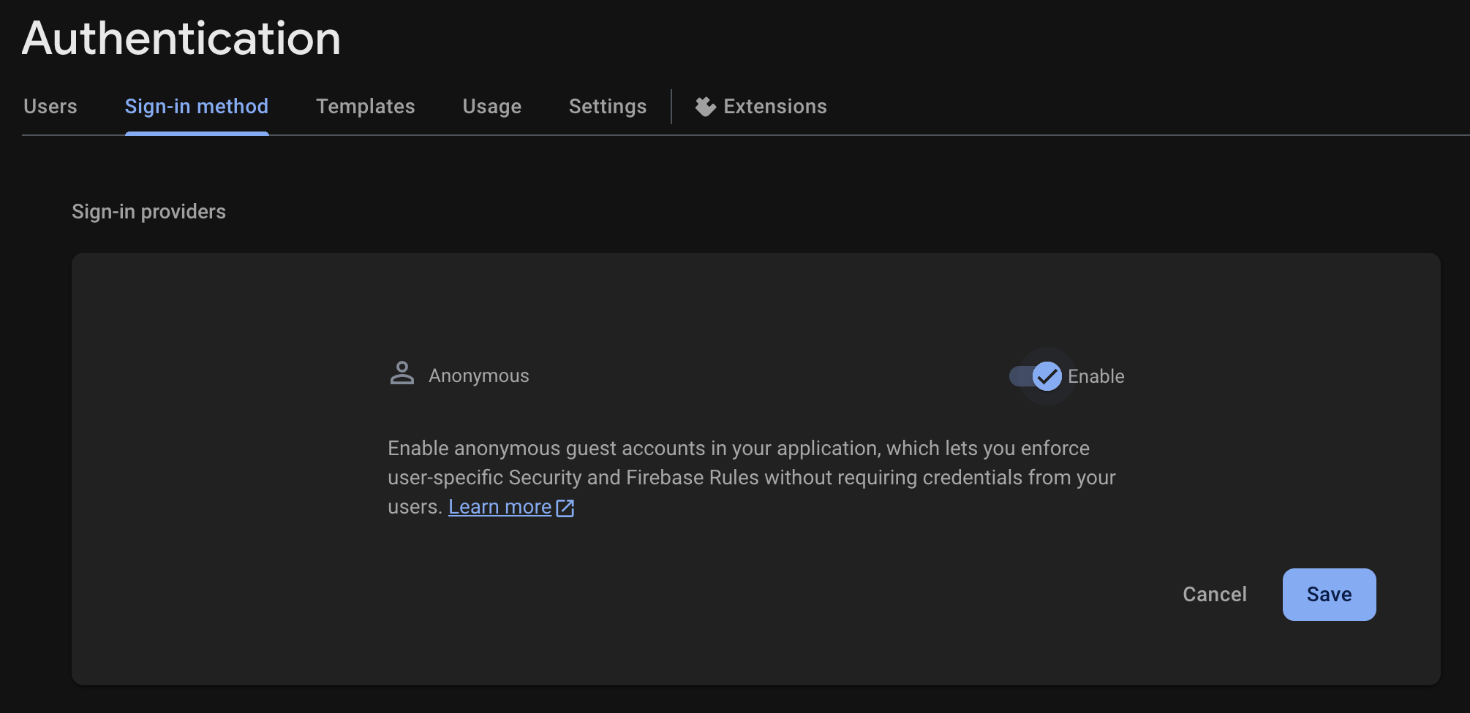The image size is (1470, 713).
Task: Go to the Extensions tab
Action: pos(761,106)
